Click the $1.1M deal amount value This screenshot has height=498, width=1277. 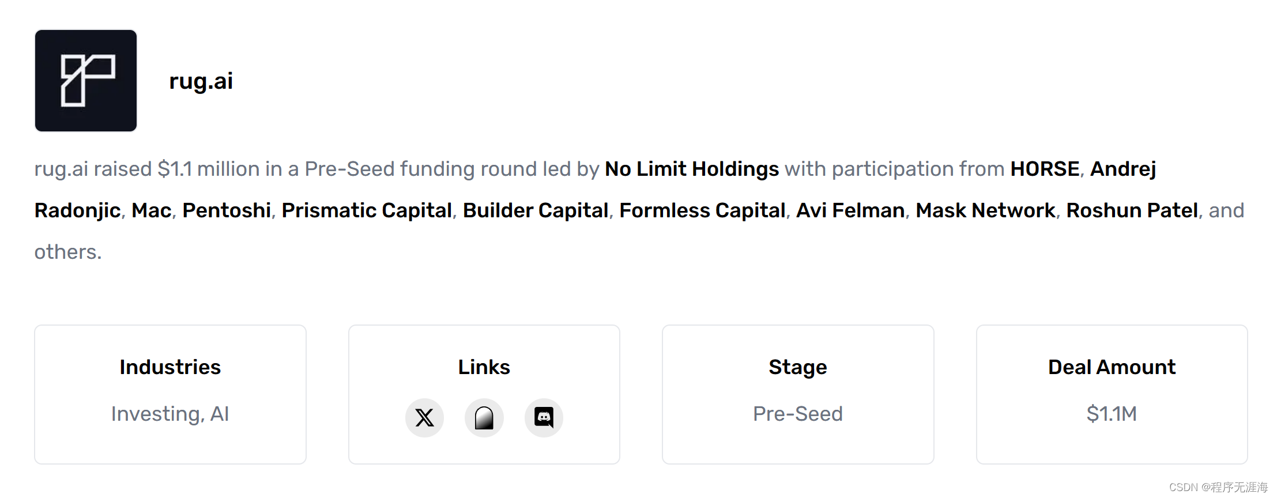(x=1111, y=414)
